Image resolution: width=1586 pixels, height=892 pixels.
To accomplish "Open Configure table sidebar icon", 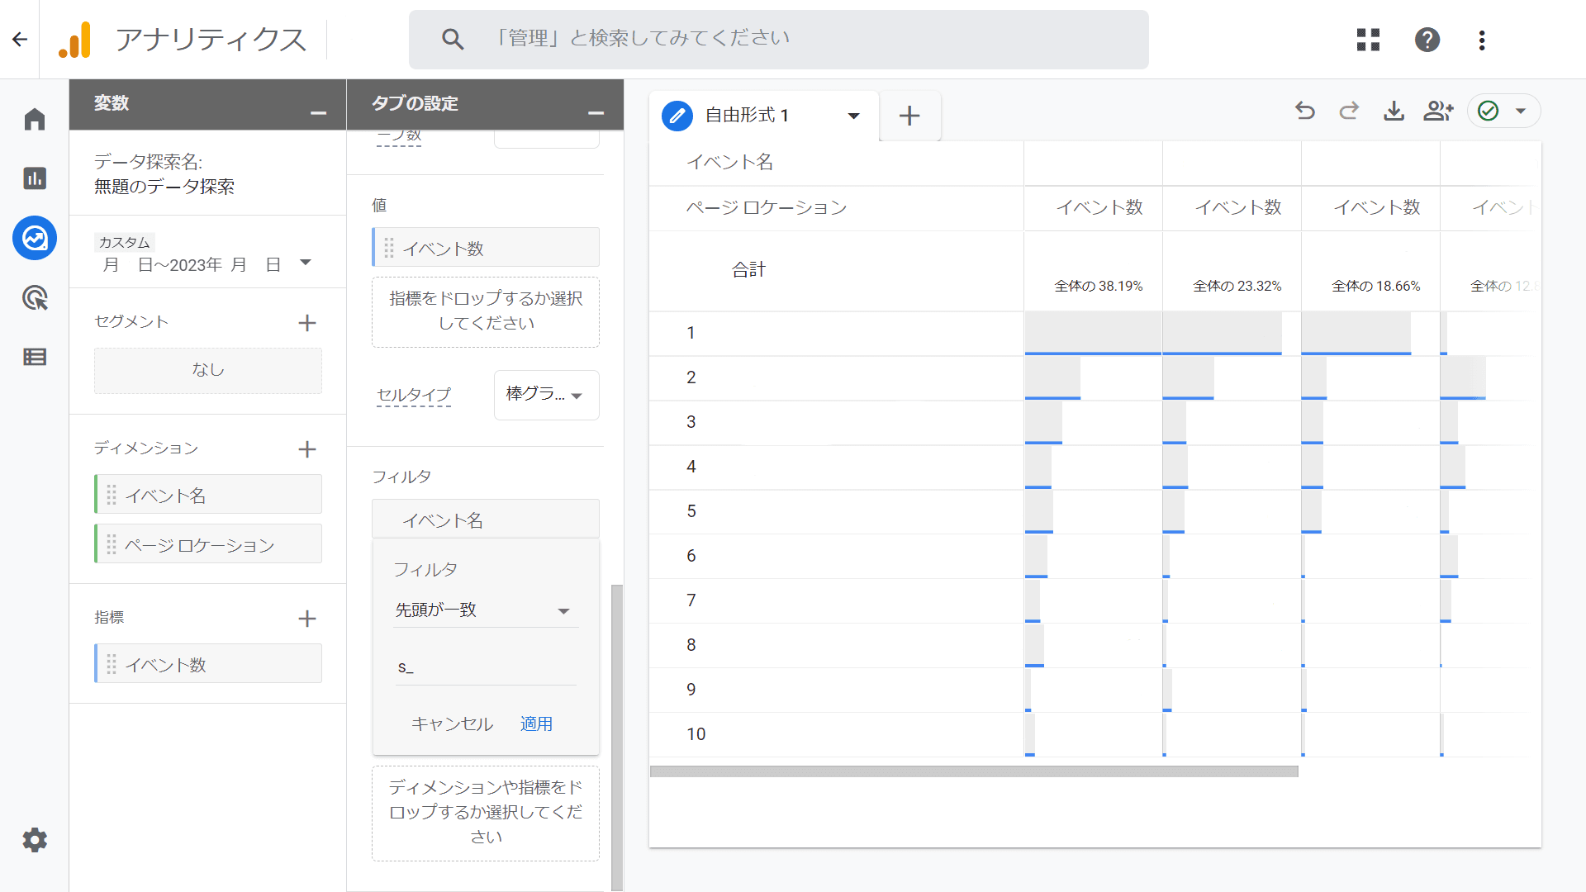I will [35, 357].
